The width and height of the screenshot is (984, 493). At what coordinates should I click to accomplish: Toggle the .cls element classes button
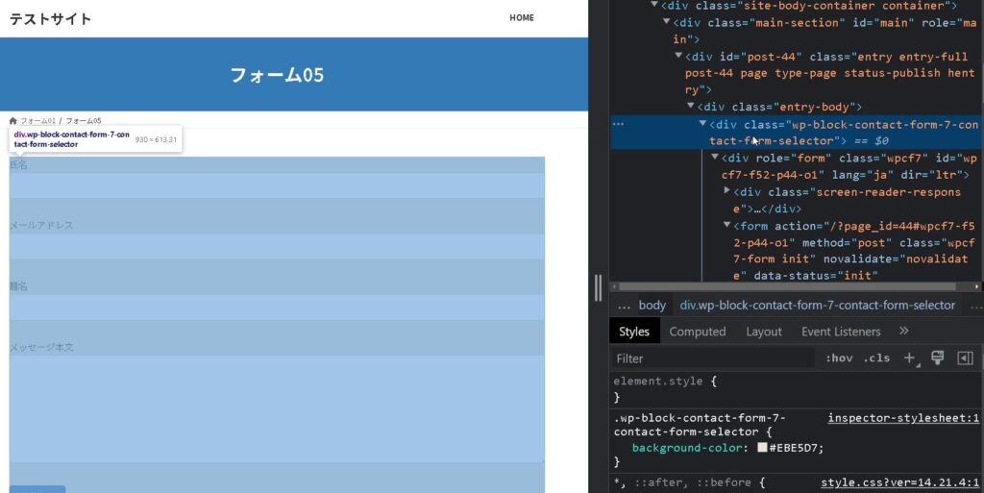pyautogui.click(x=876, y=358)
